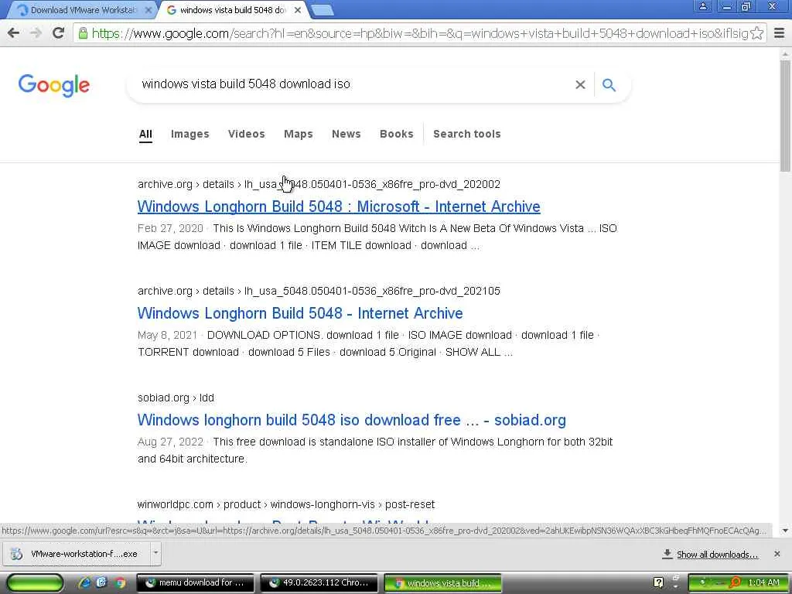Switch to 49.0.2623.112 Chro taskbar window

(x=319, y=583)
